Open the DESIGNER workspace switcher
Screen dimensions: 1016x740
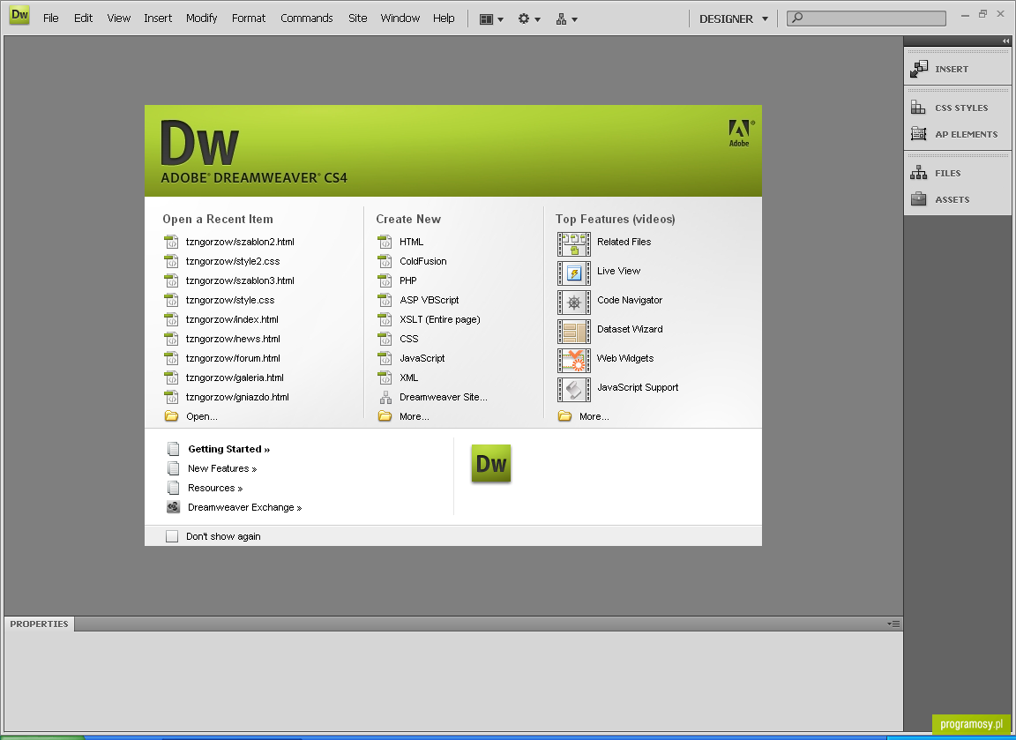[734, 19]
